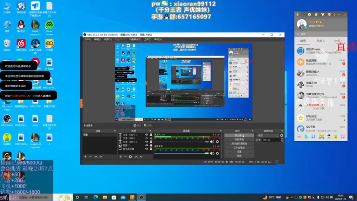Expand QQ 空间 tab dropdown arrow
Screen dimensions: 357x201
click(342, 41)
